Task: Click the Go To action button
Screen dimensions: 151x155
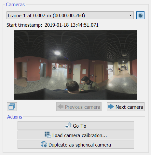Action: tap(76, 125)
